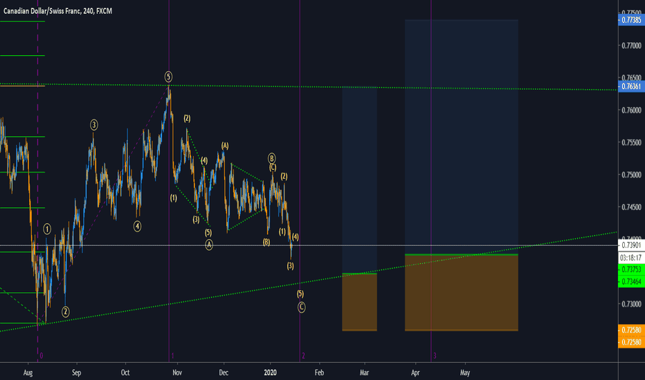Viewport: 645px width, 380px height.
Task: Click the small orange stop-loss box near March
Action: click(359, 302)
